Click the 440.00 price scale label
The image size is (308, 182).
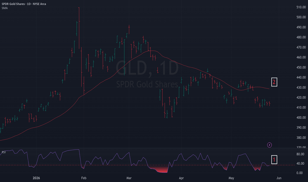[x=301, y=77]
